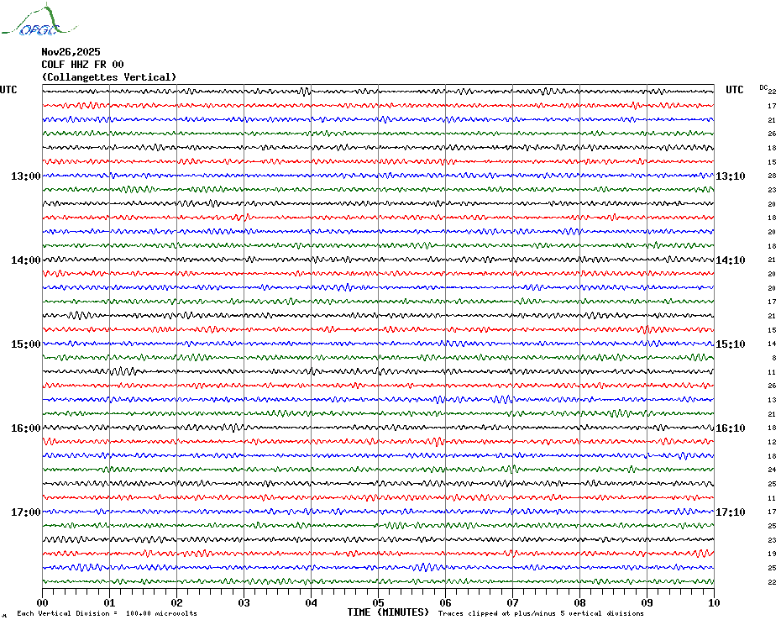Click the 15:10 end-time label
The image size is (781, 625).
click(x=731, y=344)
